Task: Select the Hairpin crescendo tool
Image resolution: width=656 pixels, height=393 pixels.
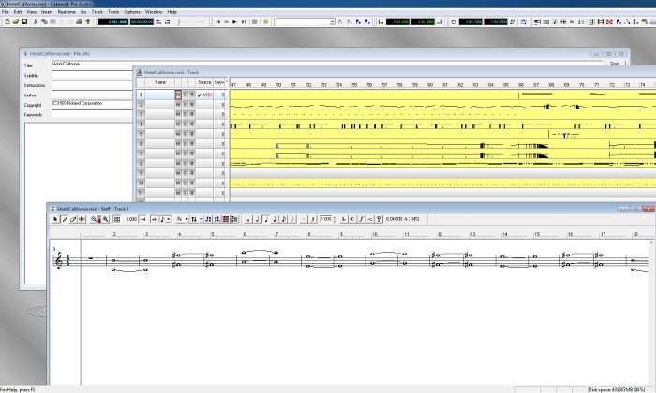Action: pos(370,219)
